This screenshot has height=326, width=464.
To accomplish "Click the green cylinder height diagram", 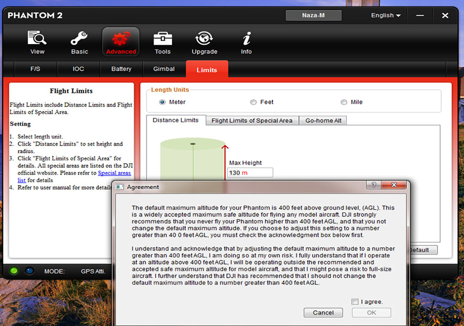I will (x=193, y=159).
